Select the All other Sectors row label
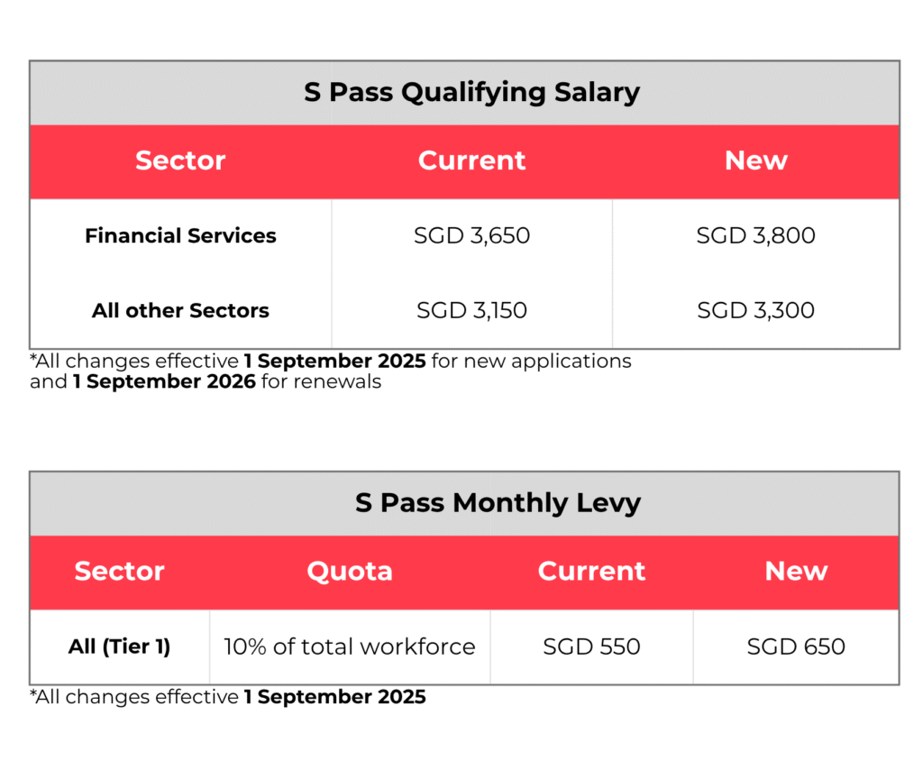Viewport: 923px width, 761px height. point(180,310)
